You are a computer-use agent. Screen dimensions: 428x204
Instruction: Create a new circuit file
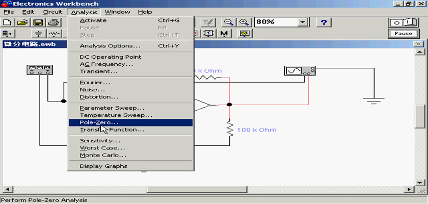coord(7,22)
